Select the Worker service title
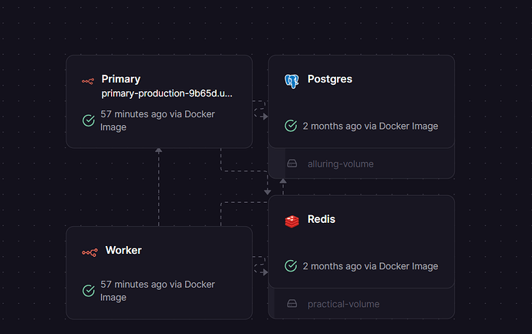This screenshot has width=532, height=334. point(123,250)
